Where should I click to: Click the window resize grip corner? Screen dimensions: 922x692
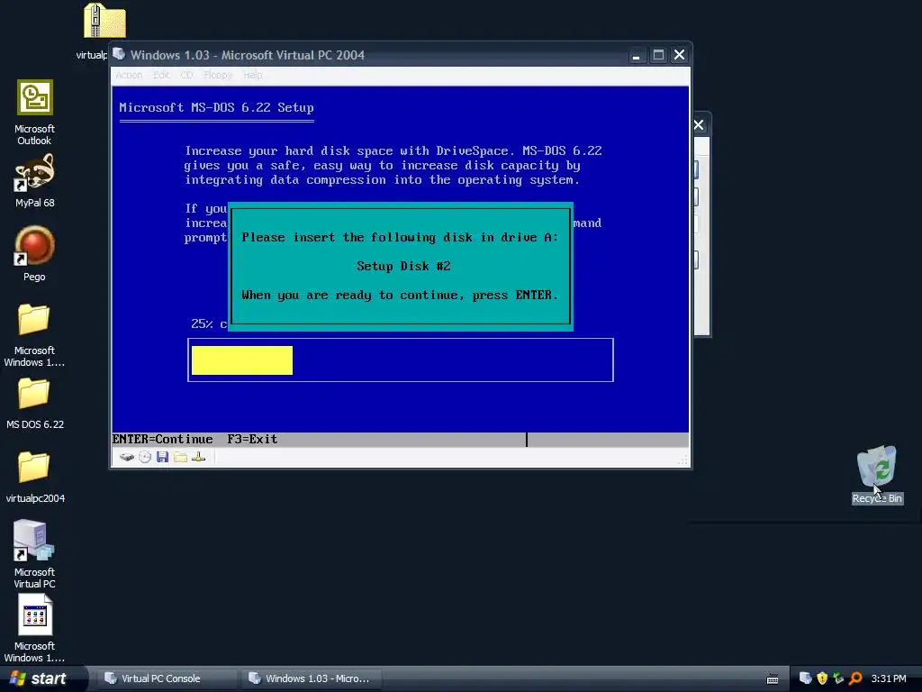(682, 460)
